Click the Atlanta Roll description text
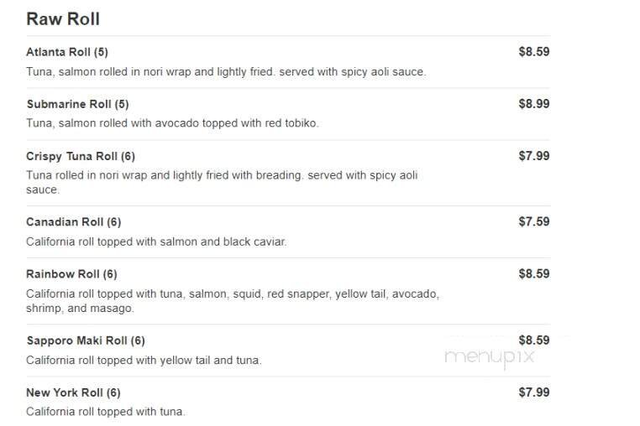The width and height of the screenshot is (640, 426). [x=226, y=72]
